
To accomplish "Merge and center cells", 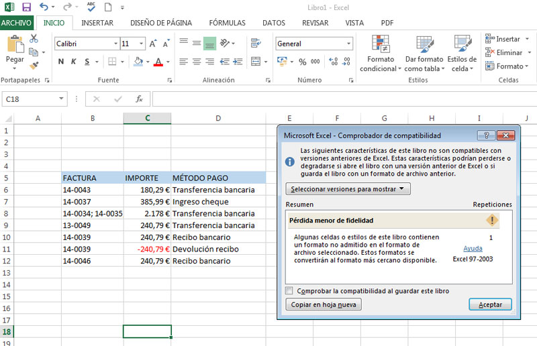I will click(256, 62).
